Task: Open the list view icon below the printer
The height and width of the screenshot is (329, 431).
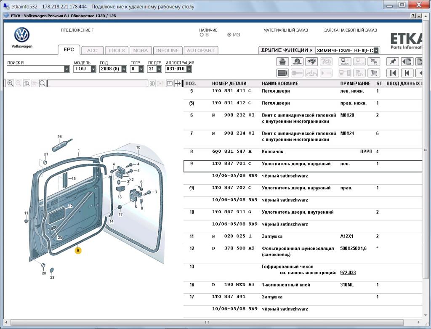Action: (282, 73)
